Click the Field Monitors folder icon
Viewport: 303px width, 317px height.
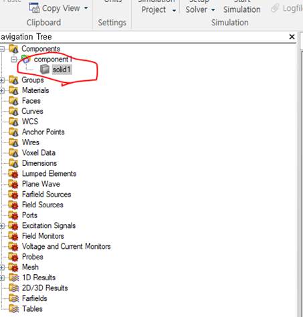(13, 236)
